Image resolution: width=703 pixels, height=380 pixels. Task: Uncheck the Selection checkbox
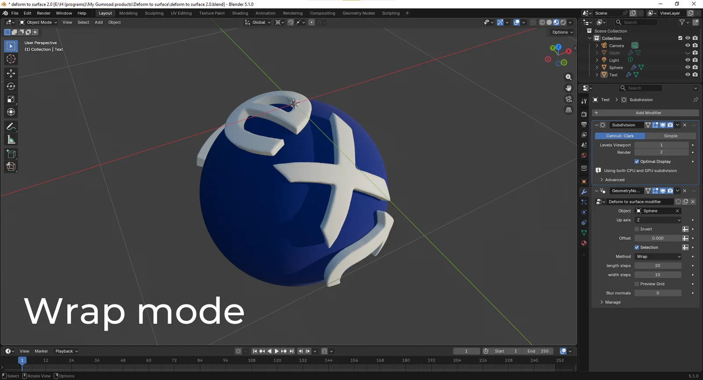tap(637, 247)
